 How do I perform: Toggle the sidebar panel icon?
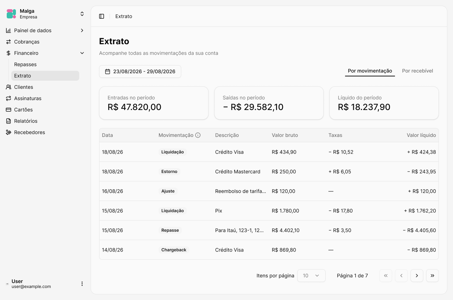[x=102, y=16]
